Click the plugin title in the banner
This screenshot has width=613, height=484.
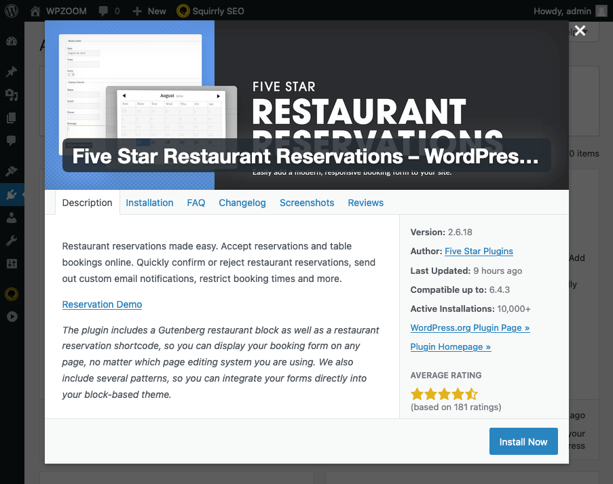(x=305, y=156)
